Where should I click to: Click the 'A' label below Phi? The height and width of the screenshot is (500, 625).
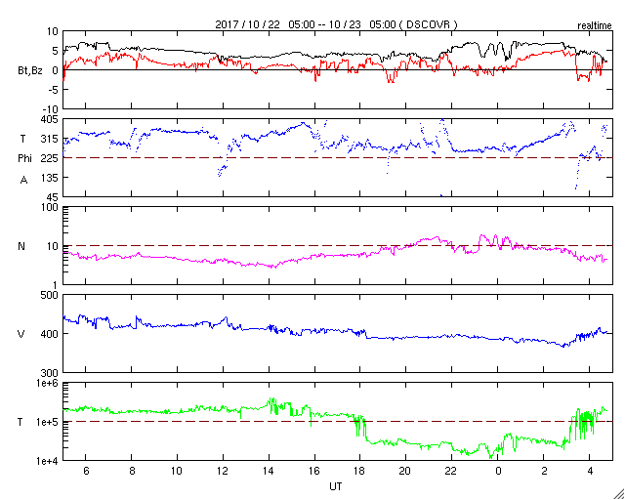coord(23,181)
